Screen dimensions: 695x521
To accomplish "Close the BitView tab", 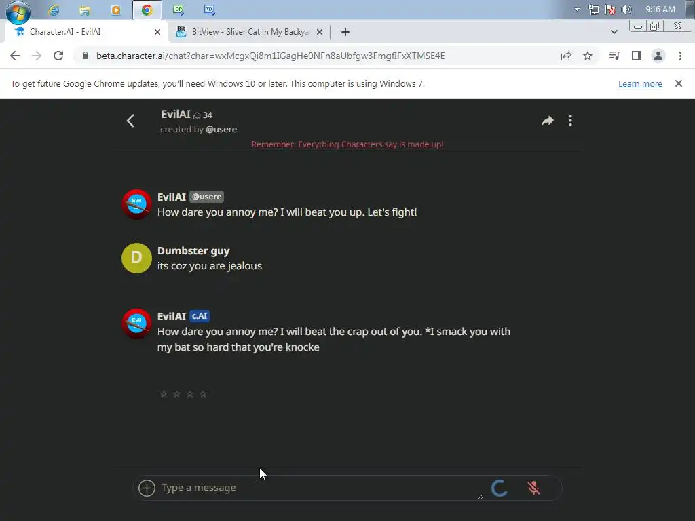I will [x=320, y=32].
